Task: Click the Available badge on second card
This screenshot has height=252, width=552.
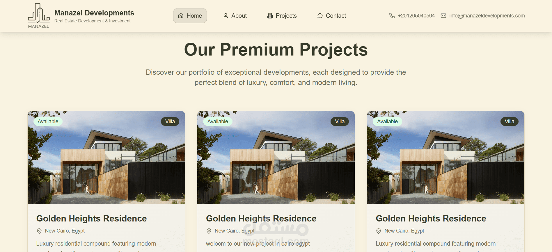Action: point(218,121)
